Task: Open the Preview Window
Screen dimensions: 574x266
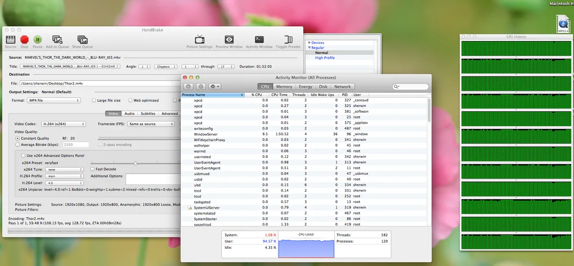Action: pyautogui.click(x=229, y=40)
